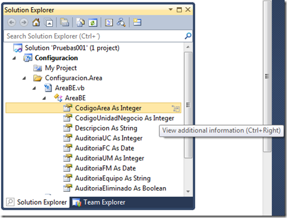Switch to the Team Explorer tab

coord(99,202)
